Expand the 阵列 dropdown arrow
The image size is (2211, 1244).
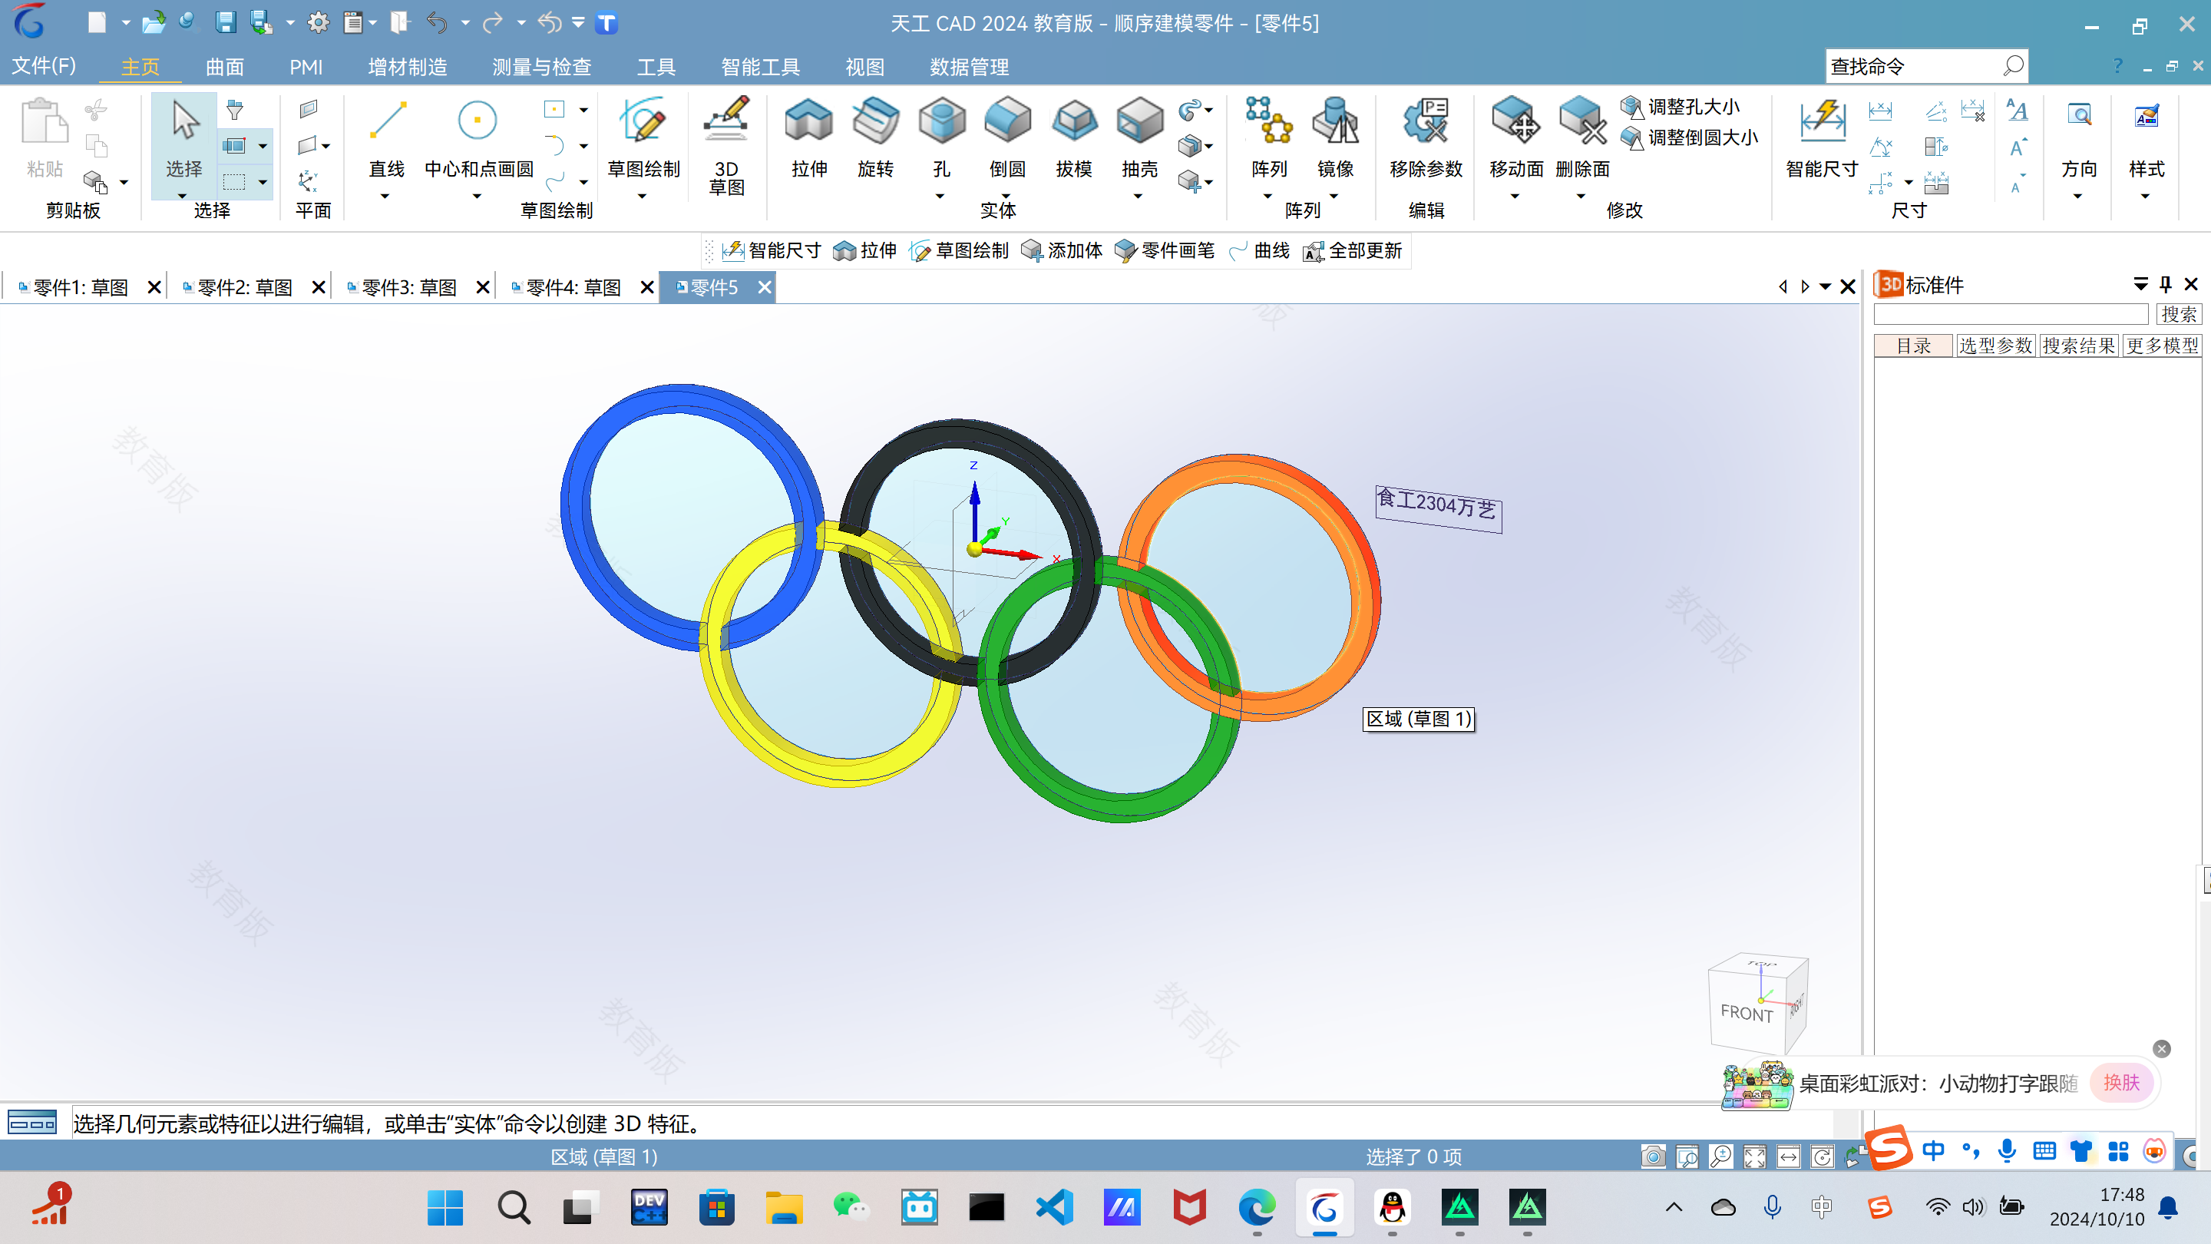tap(1267, 197)
